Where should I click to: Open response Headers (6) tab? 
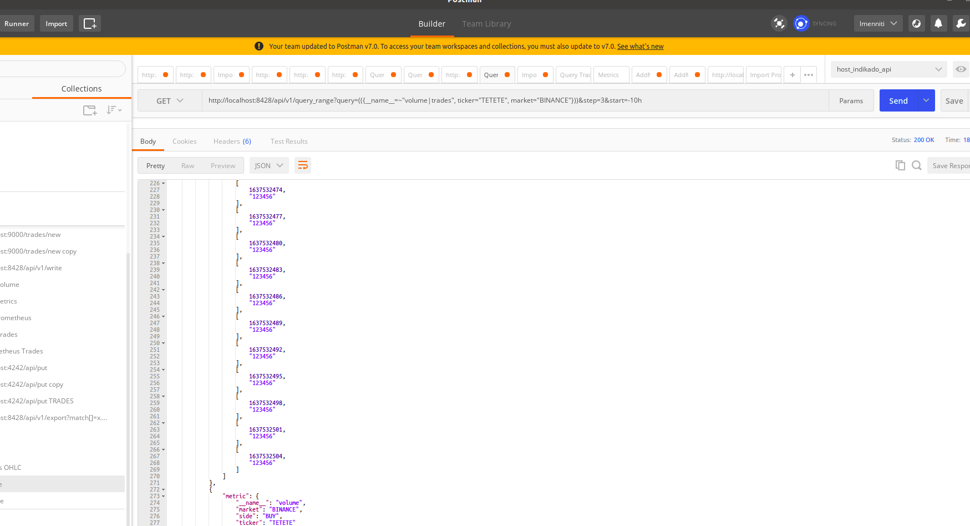point(232,141)
